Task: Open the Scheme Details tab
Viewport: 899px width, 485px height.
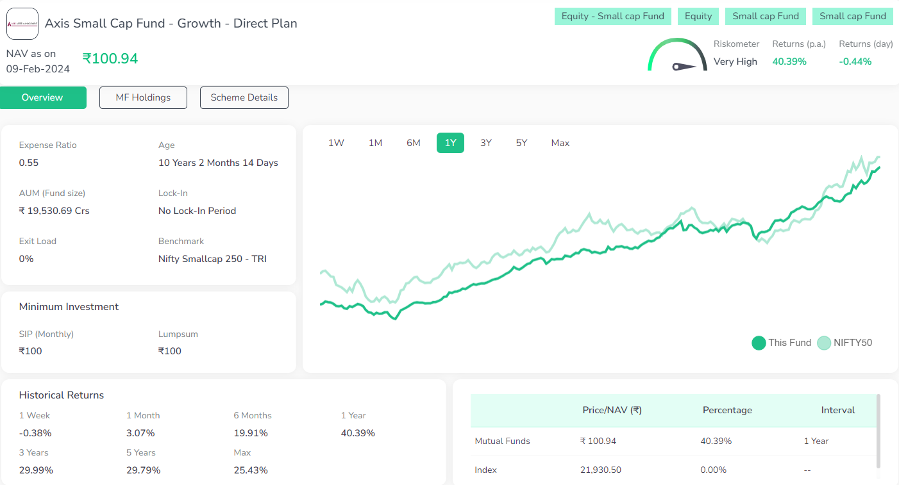Action: (244, 97)
